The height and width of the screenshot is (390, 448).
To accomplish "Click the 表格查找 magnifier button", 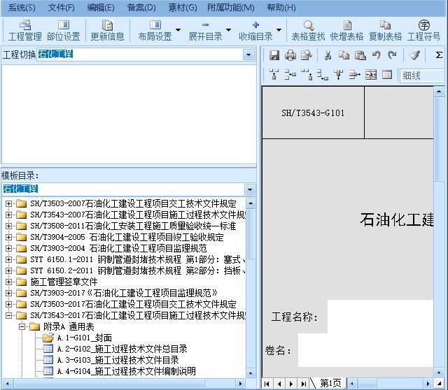I will coord(308,31).
